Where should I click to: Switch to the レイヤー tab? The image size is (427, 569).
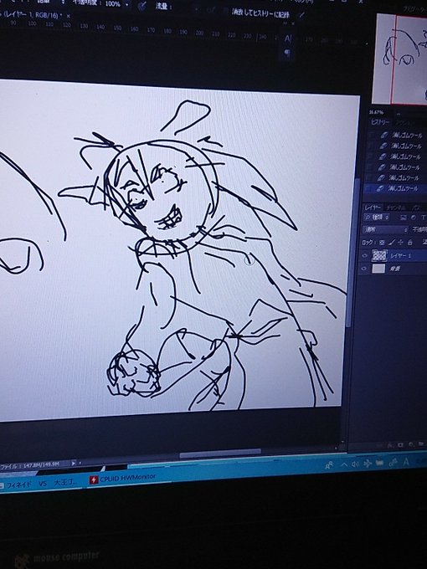[x=373, y=208]
